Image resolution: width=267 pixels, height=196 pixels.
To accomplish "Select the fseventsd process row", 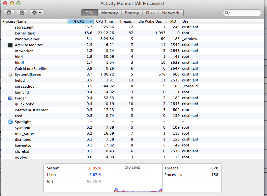I will click(x=133, y=145).
